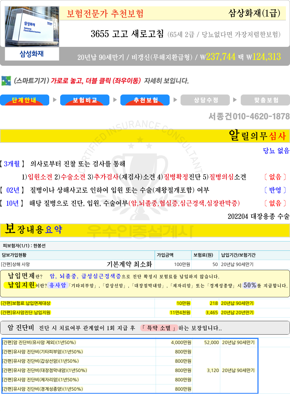Click the 삼성화재 label under the thumbnail
290x411 pixels.
click(x=32, y=54)
